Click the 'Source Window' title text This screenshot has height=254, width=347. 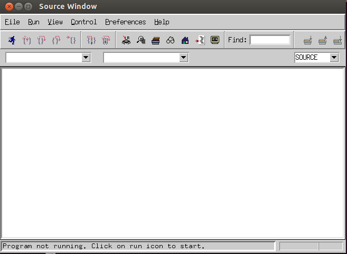point(68,6)
